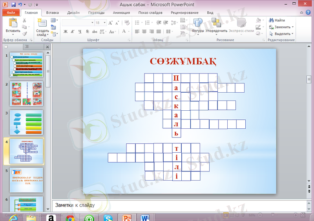Screen dimensions: 314x221
Task: Open the Анимация ribbon tab
Action: [121, 13]
